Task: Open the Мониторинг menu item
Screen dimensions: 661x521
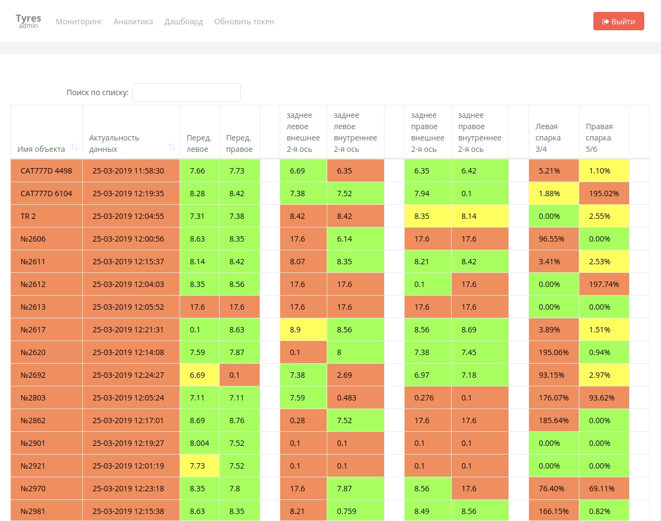Action: [79, 22]
